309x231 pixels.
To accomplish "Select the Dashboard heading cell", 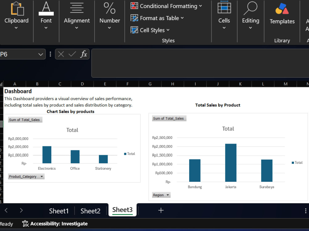I will [x=18, y=91].
